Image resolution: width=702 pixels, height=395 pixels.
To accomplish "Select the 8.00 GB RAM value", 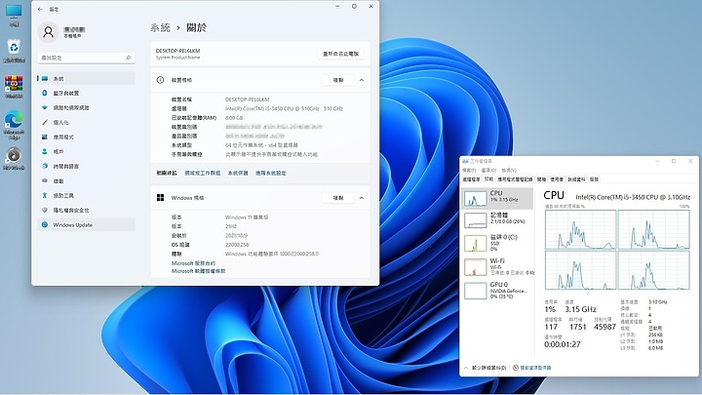I will (x=234, y=118).
